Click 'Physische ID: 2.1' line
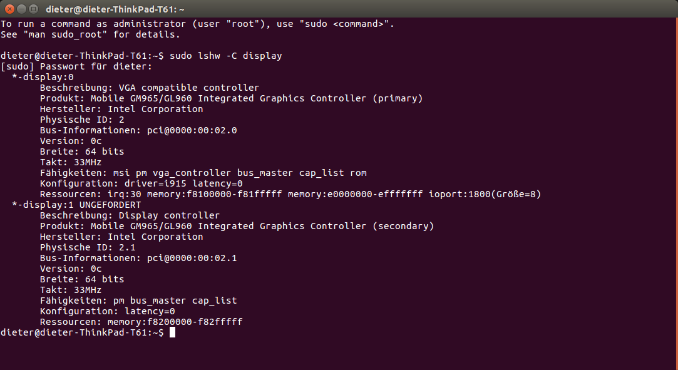The image size is (678, 370). [x=88, y=247]
